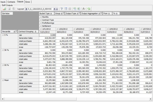The width and height of the screenshot is (153, 102).
Task: Collapse the 1/06/2013 column
Action: (x=124, y=29)
